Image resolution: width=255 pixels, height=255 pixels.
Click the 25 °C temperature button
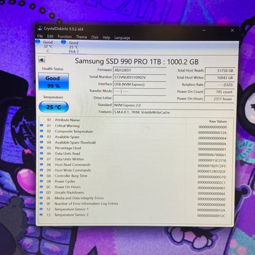[53, 107]
